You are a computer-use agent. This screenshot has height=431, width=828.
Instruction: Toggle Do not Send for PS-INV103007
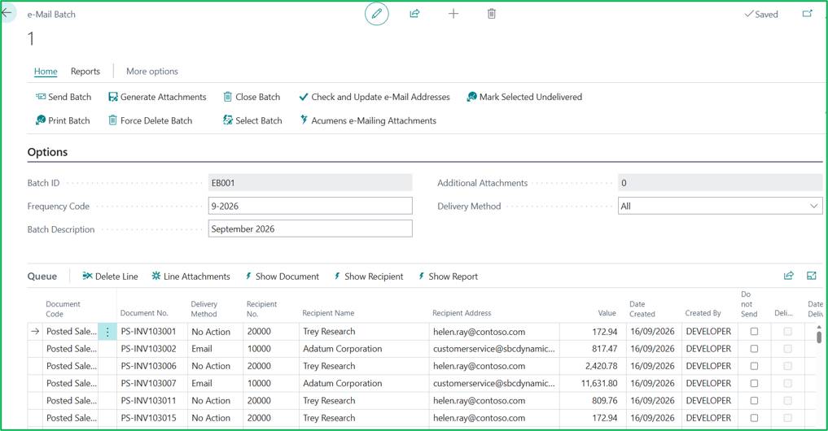pyautogui.click(x=754, y=384)
